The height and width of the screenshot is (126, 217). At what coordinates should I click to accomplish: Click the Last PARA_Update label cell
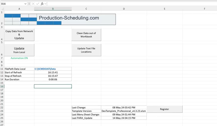[86, 118]
